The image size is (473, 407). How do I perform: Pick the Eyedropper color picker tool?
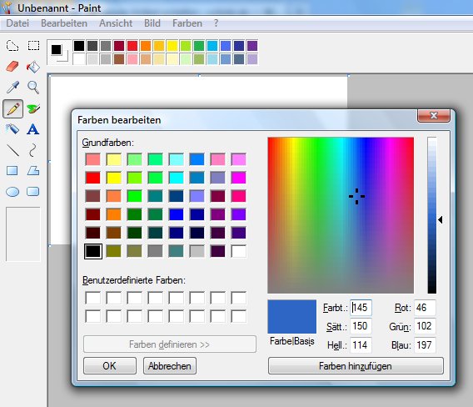(x=12, y=88)
